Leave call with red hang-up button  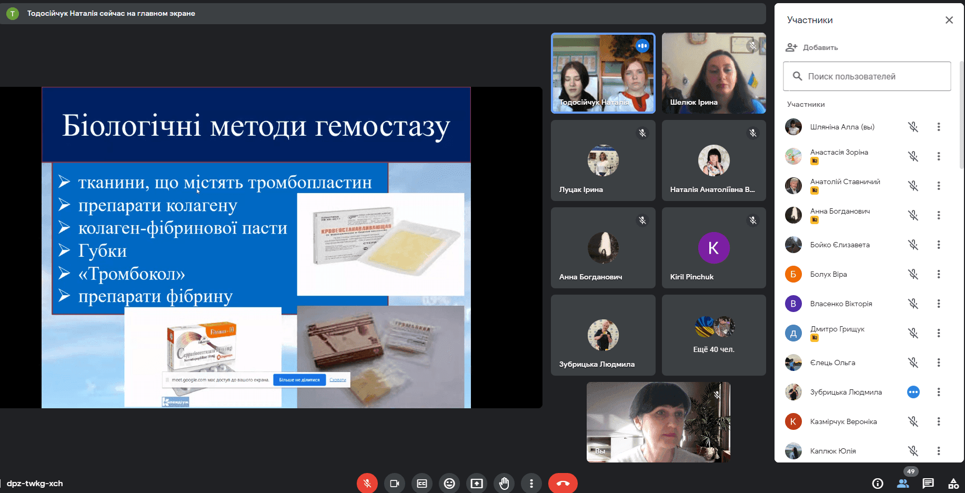click(563, 483)
